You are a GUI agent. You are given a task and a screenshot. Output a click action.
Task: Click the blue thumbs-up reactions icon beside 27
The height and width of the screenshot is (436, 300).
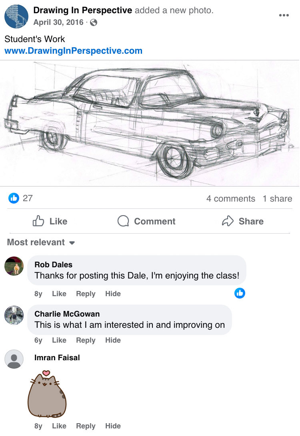pyautogui.click(x=14, y=198)
